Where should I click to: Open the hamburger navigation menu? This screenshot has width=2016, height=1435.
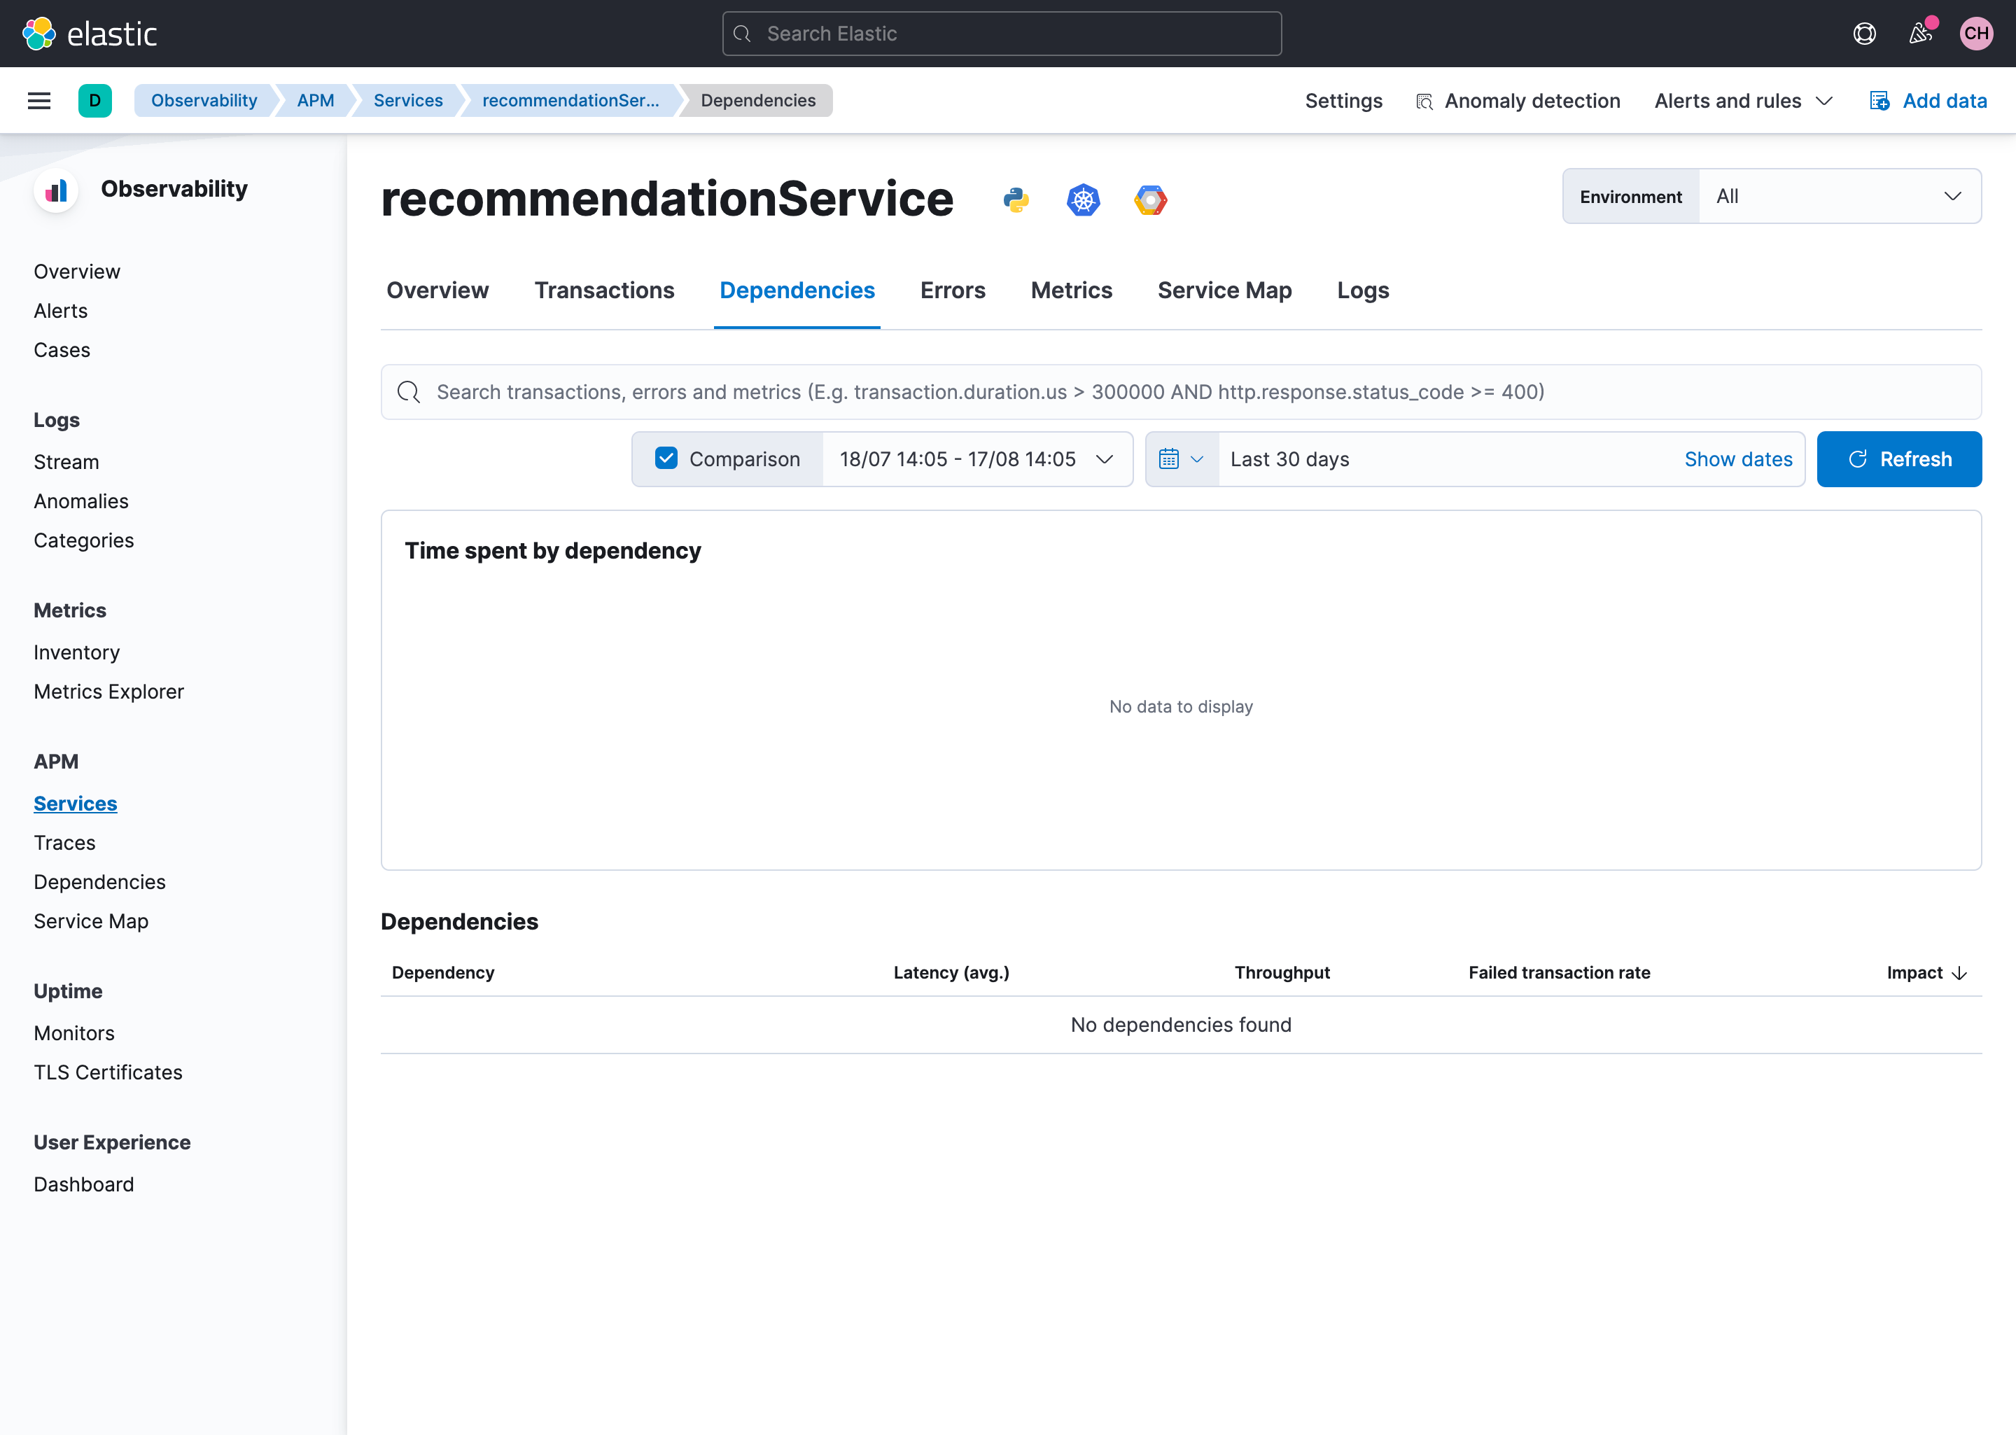pos(39,101)
